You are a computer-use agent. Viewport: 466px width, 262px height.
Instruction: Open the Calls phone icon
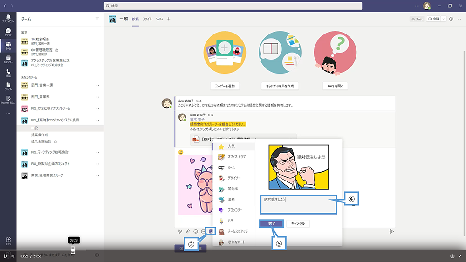pos(8,73)
